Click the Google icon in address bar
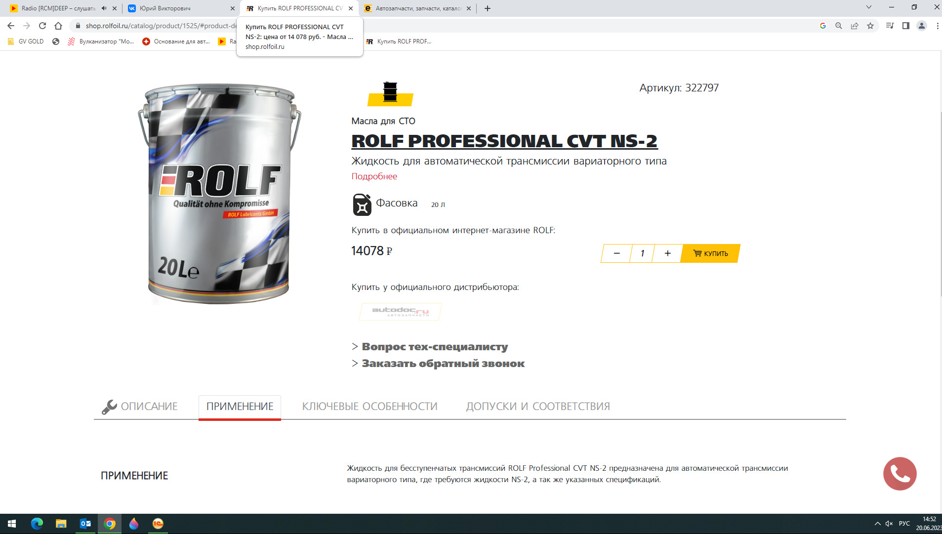Screen dimensions: 942x534 [823, 26]
